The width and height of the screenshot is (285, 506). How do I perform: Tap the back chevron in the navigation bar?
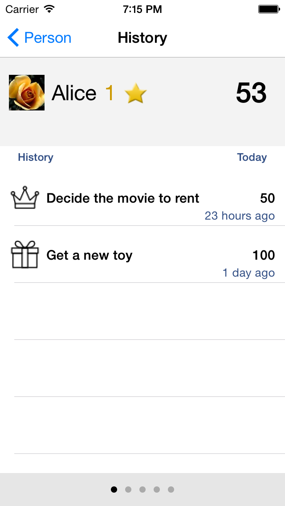12,37
